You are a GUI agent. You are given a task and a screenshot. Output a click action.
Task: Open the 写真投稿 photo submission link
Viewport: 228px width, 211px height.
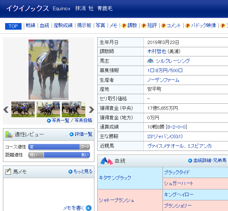click(83, 121)
